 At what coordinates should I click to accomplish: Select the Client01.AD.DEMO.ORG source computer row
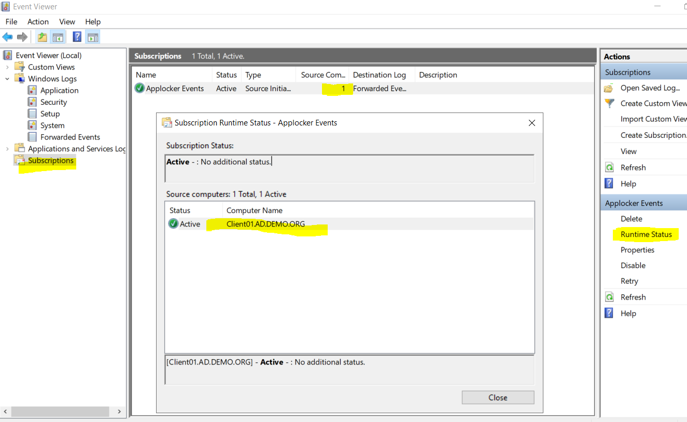pos(349,224)
